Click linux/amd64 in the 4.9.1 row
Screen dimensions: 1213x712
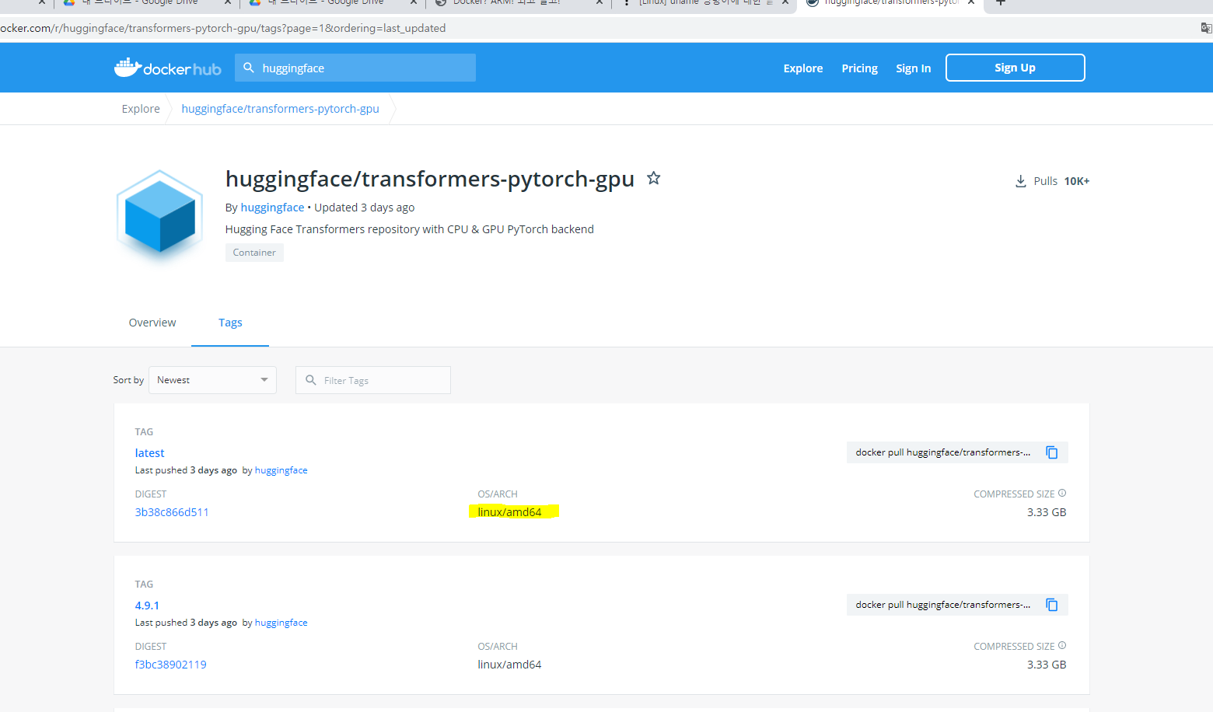(509, 665)
